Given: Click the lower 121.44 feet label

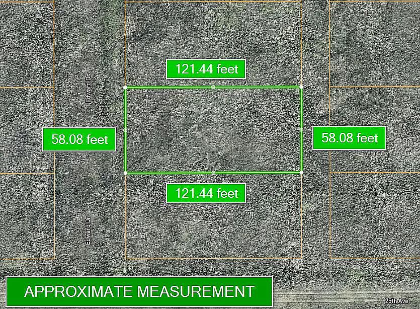Looking at the screenshot, I should tap(206, 193).
